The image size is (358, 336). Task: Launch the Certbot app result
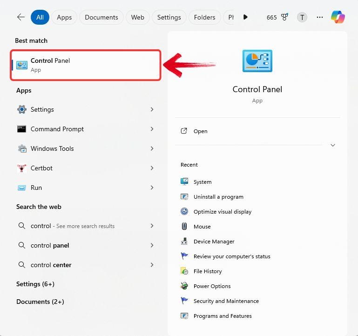tap(85, 168)
